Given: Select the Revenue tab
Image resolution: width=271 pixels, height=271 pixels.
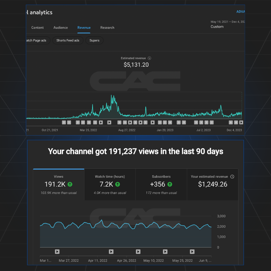Looking at the screenshot, I should tap(84, 28).
